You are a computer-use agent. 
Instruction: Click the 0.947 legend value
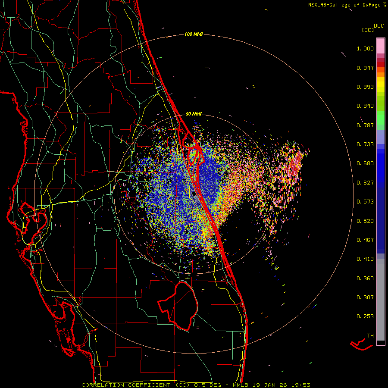pyautogui.click(x=365, y=68)
